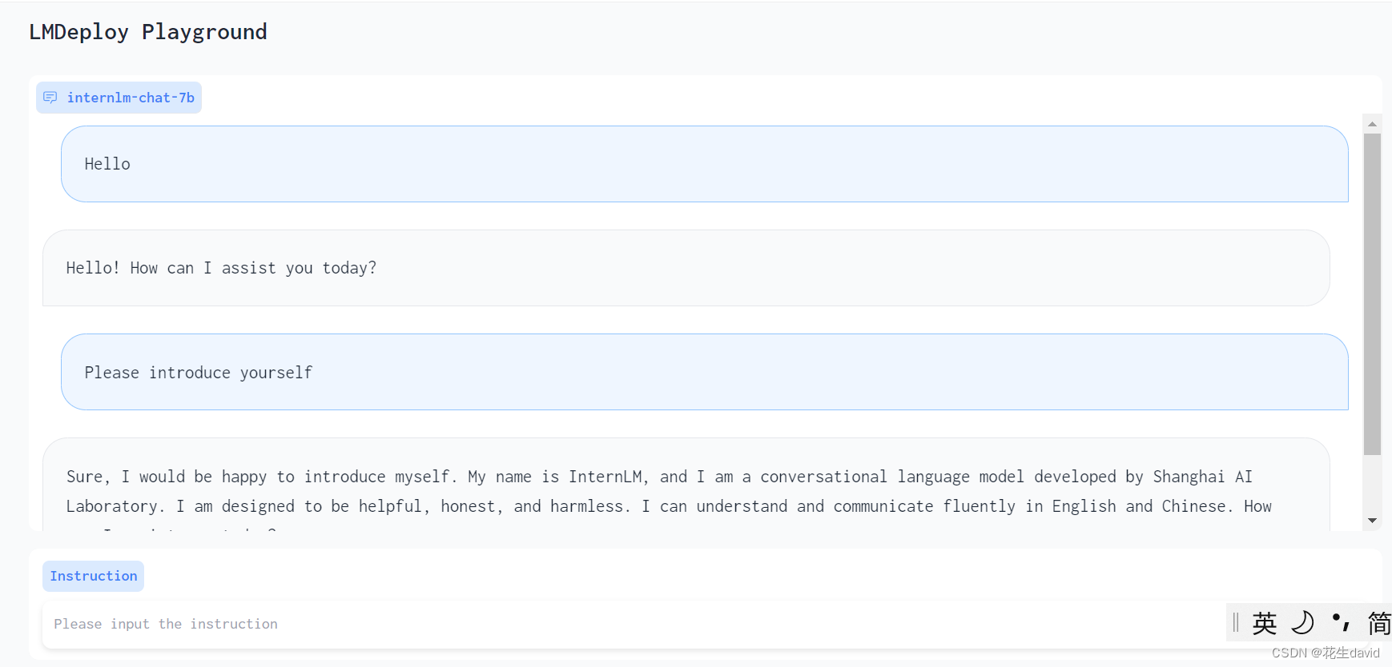Click the InternLM self-introduction reply text
This screenshot has height=667, width=1392.
coord(669,492)
